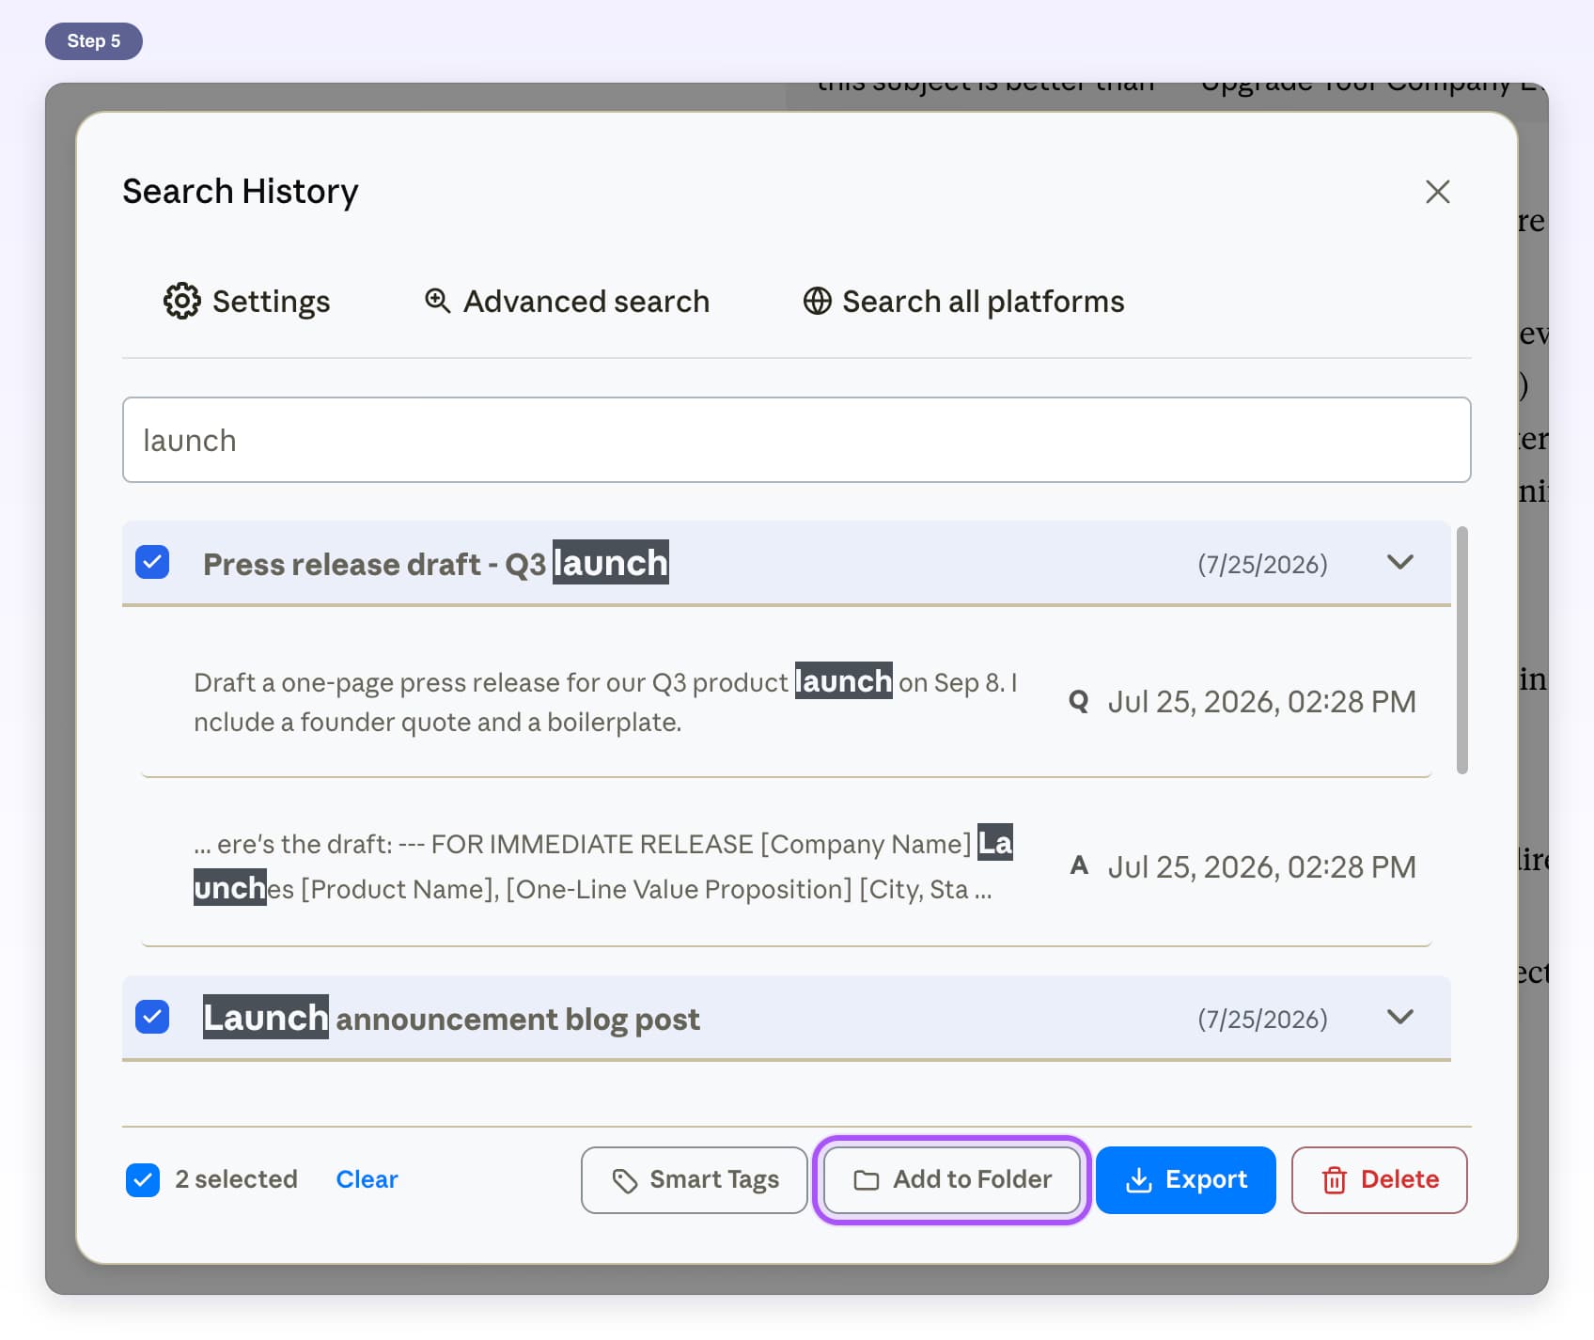Open the Settings tab
The image size is (1594, 1340).
[x=247, y=302]
